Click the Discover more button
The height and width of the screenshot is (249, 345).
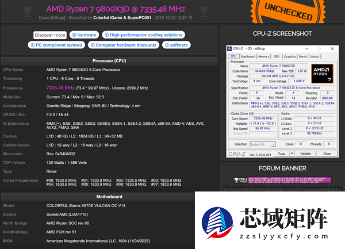click(50, 35)
